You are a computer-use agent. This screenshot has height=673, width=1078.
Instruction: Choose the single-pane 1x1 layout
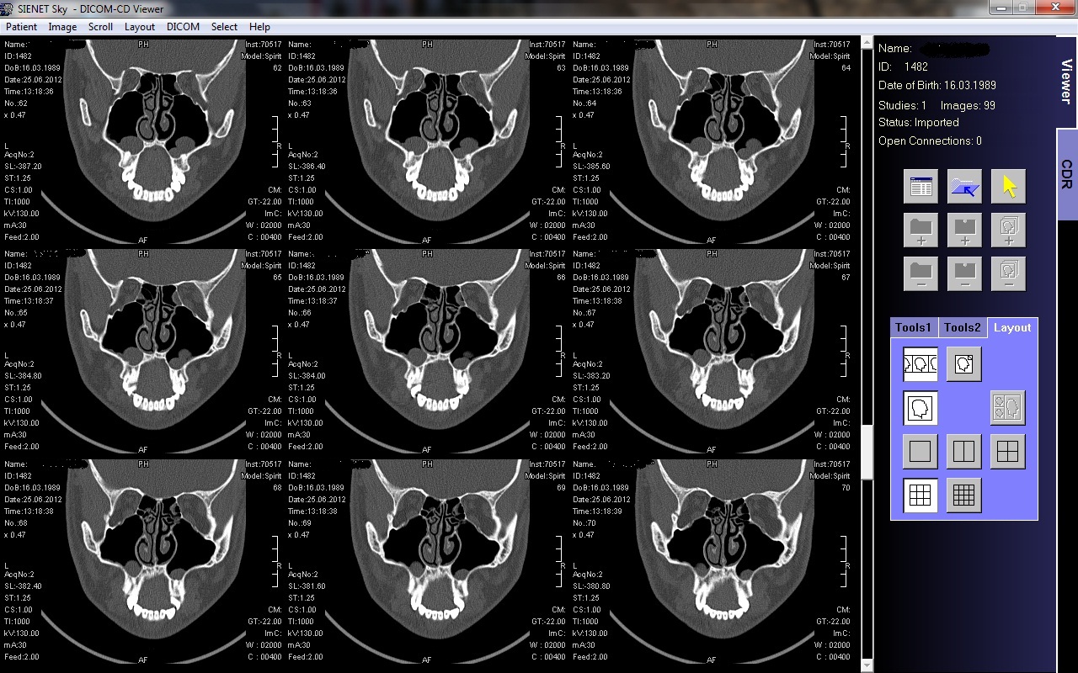[x=921, y=452]
